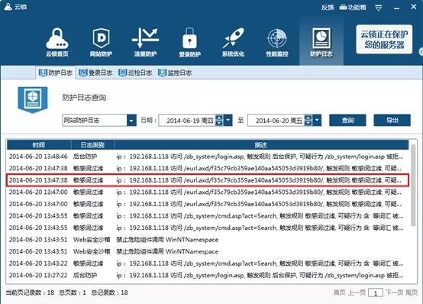This screenshot has height=304, width=423.
Task: Go to 下一页 next page
Action: pyautogui.click(x=394, y=293)
